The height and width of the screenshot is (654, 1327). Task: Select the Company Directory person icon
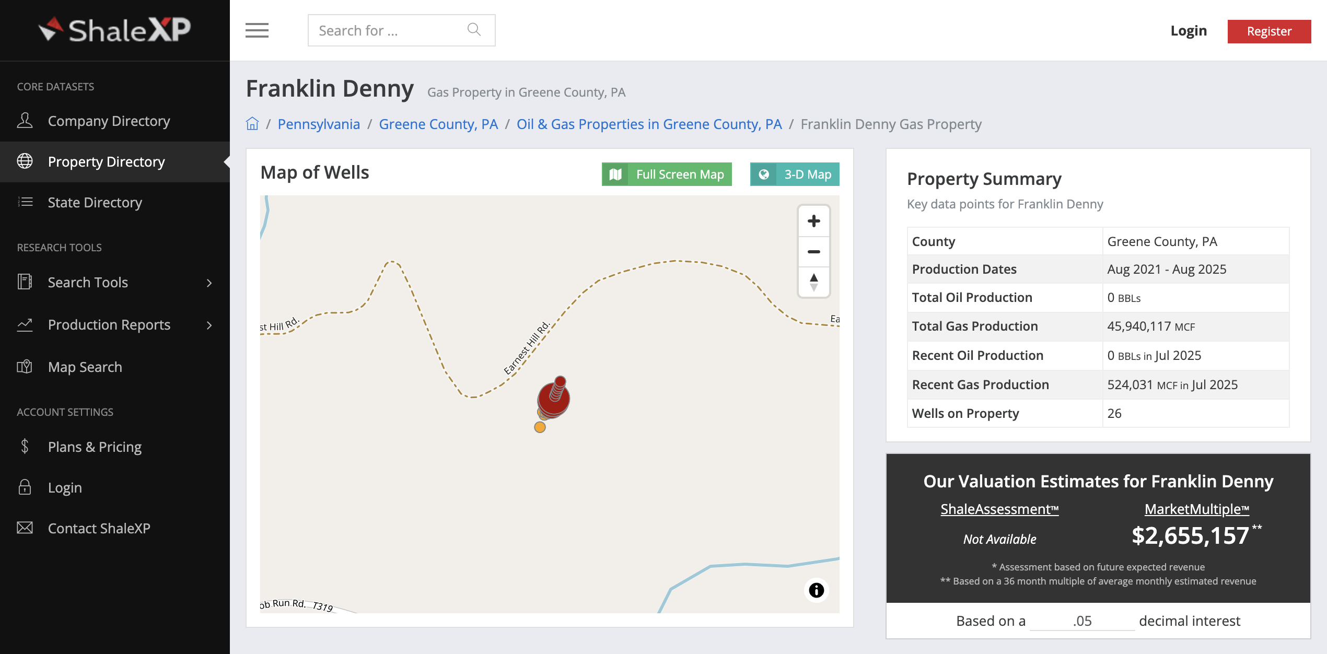(25, 121)
